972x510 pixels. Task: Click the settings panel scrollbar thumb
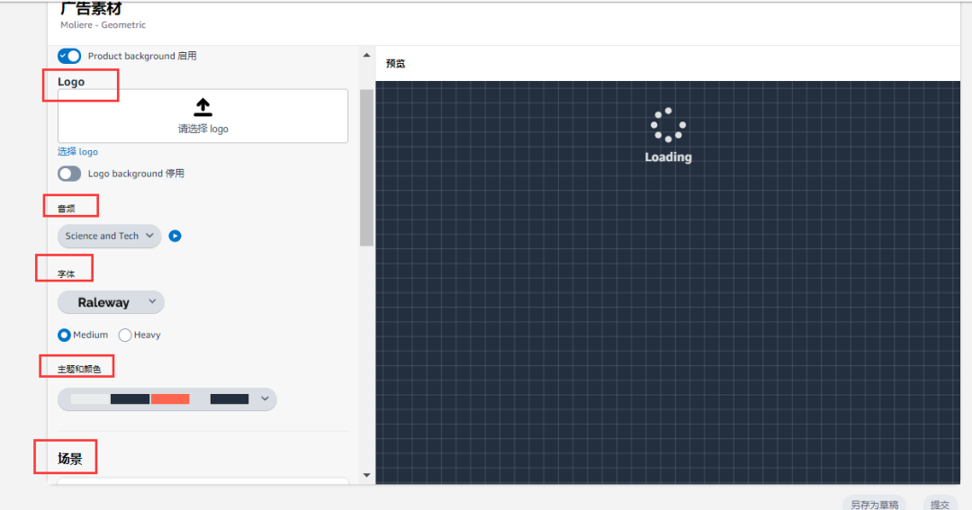pyautogui.click(x=366, y=167)
